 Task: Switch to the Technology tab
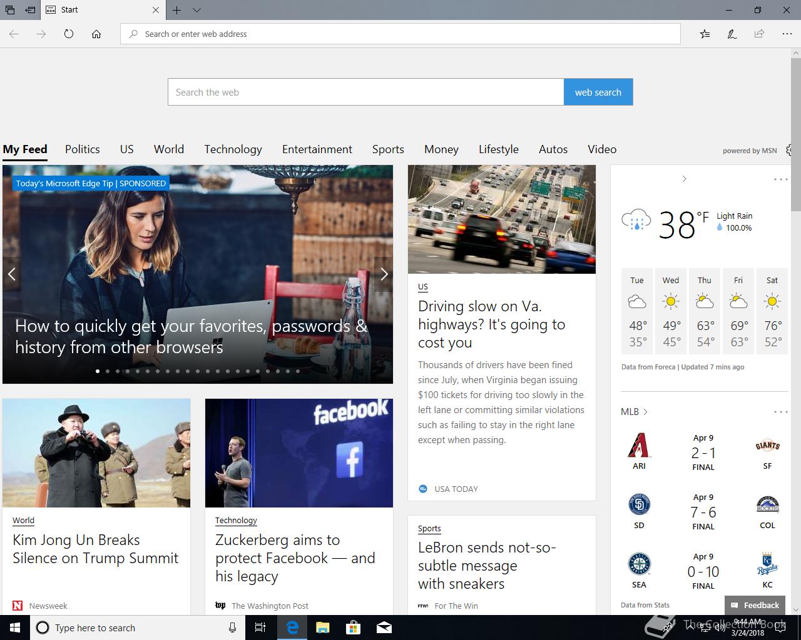pos(233,149)
